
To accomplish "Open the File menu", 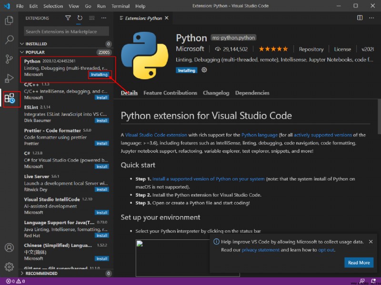I will [x=20, y=6].
